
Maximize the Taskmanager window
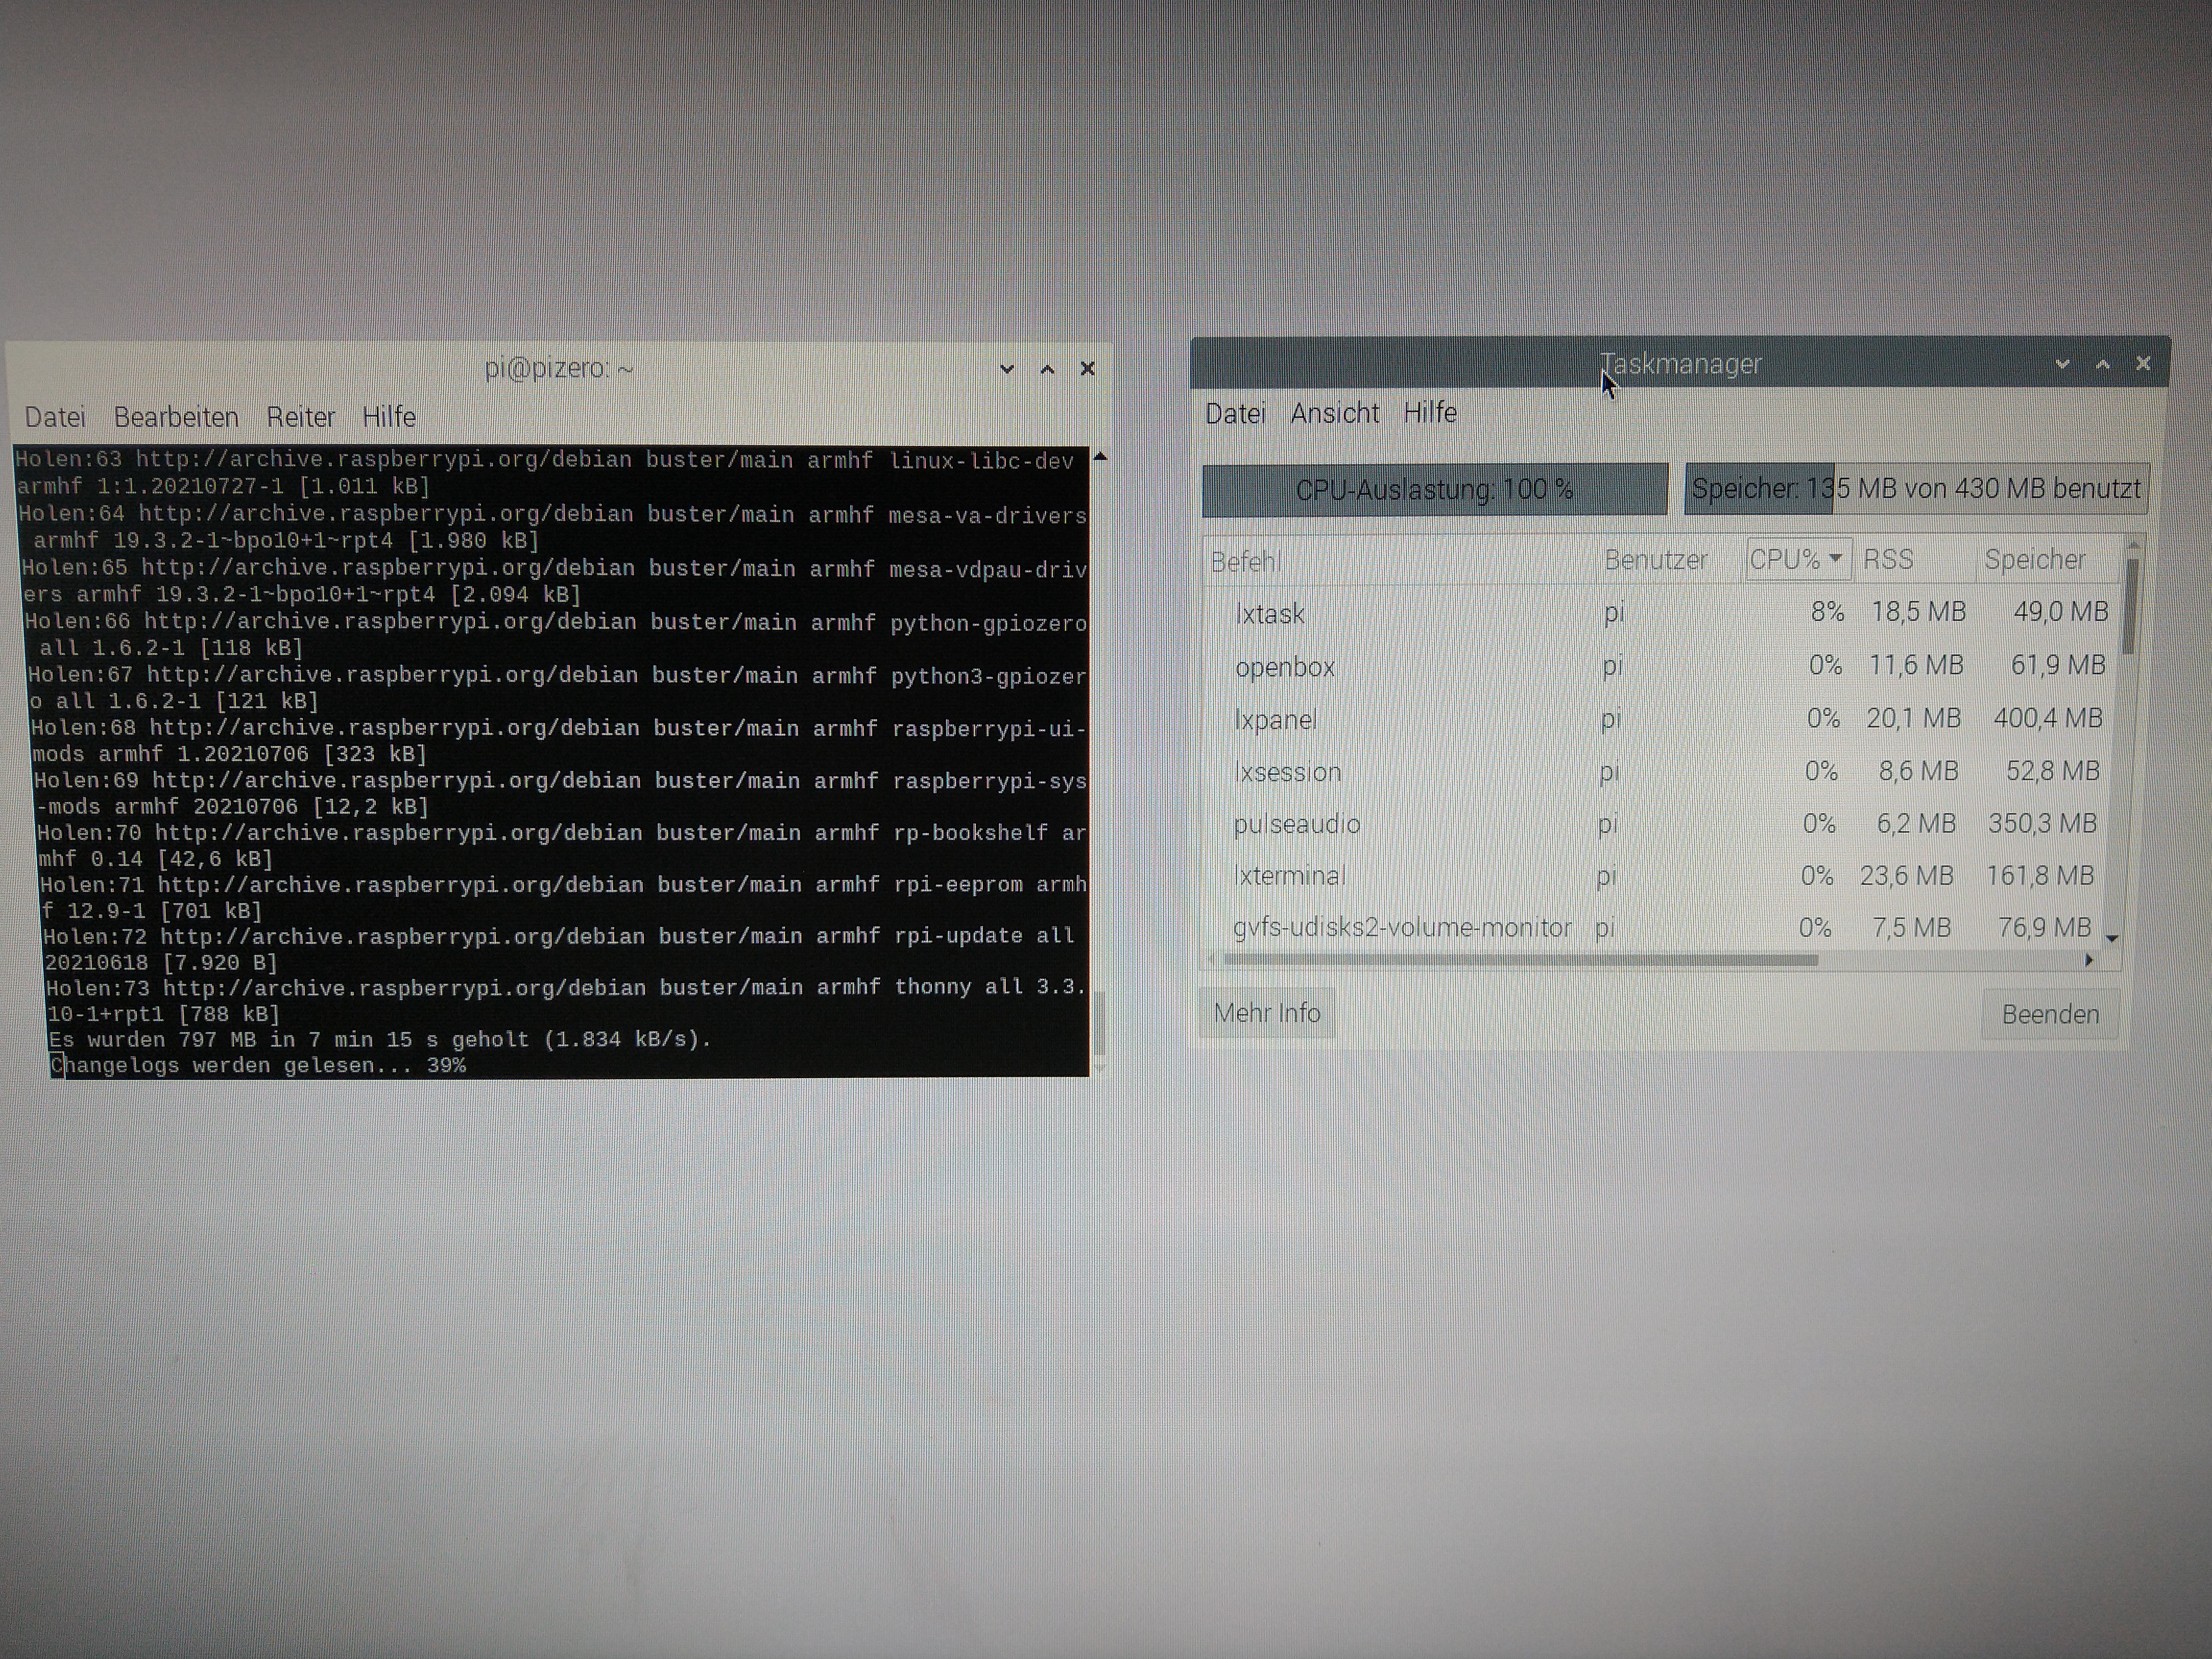(2103, 365)
